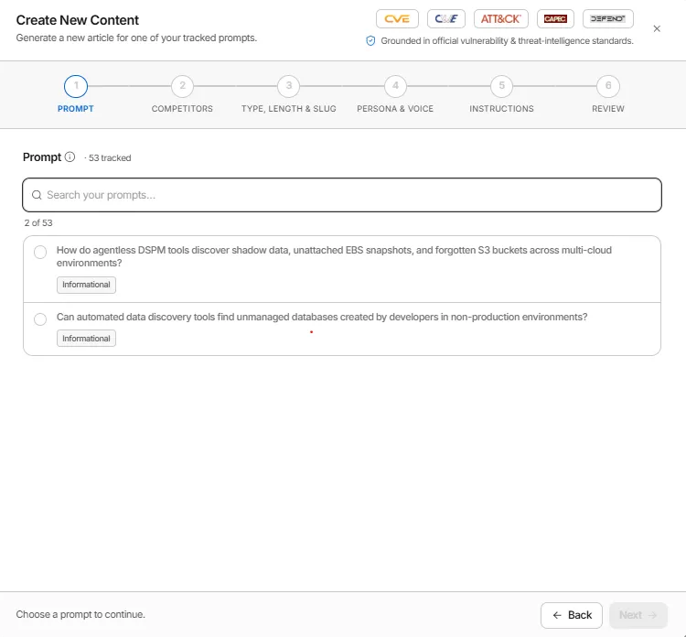Click the CAPEC badge logo
Screen dimensions: 686x637
point(555,19)
